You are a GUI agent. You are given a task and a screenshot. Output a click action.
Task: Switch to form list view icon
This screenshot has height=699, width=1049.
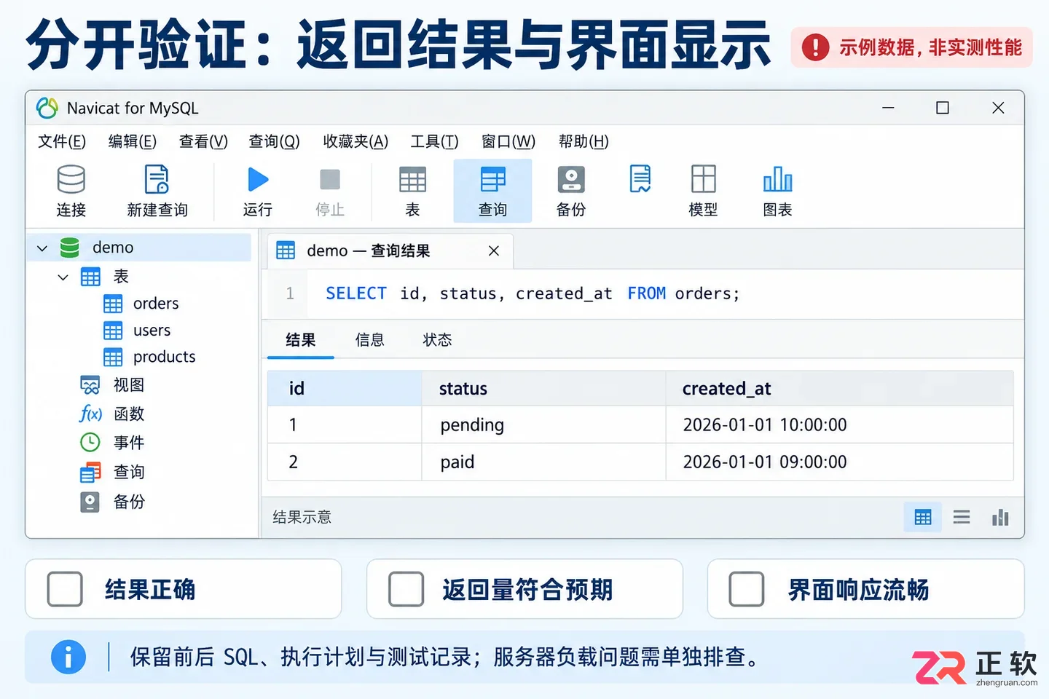pyautogui.click(x=962, y=518)
